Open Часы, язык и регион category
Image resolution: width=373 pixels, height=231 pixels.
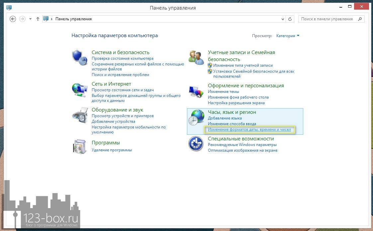[x=232, y=112]
